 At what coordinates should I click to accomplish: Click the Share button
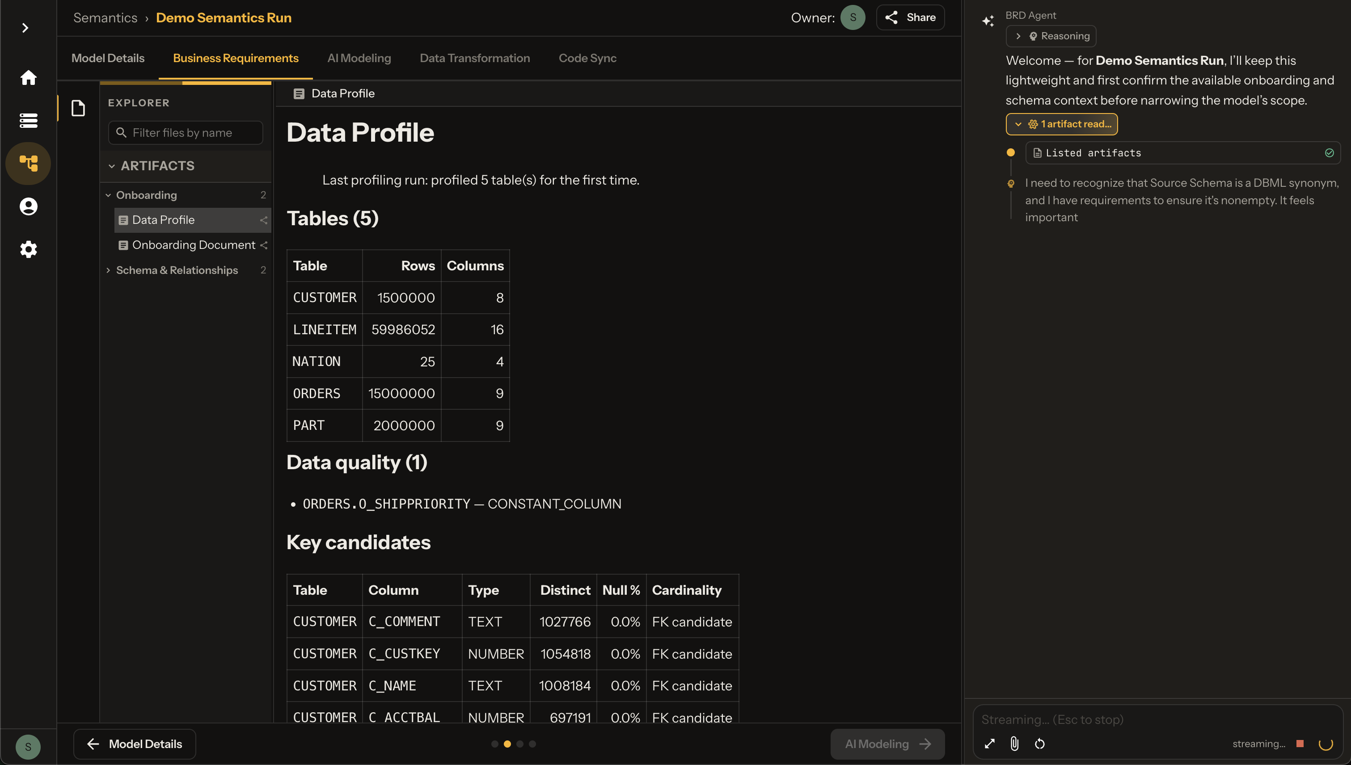coord(911,17)
